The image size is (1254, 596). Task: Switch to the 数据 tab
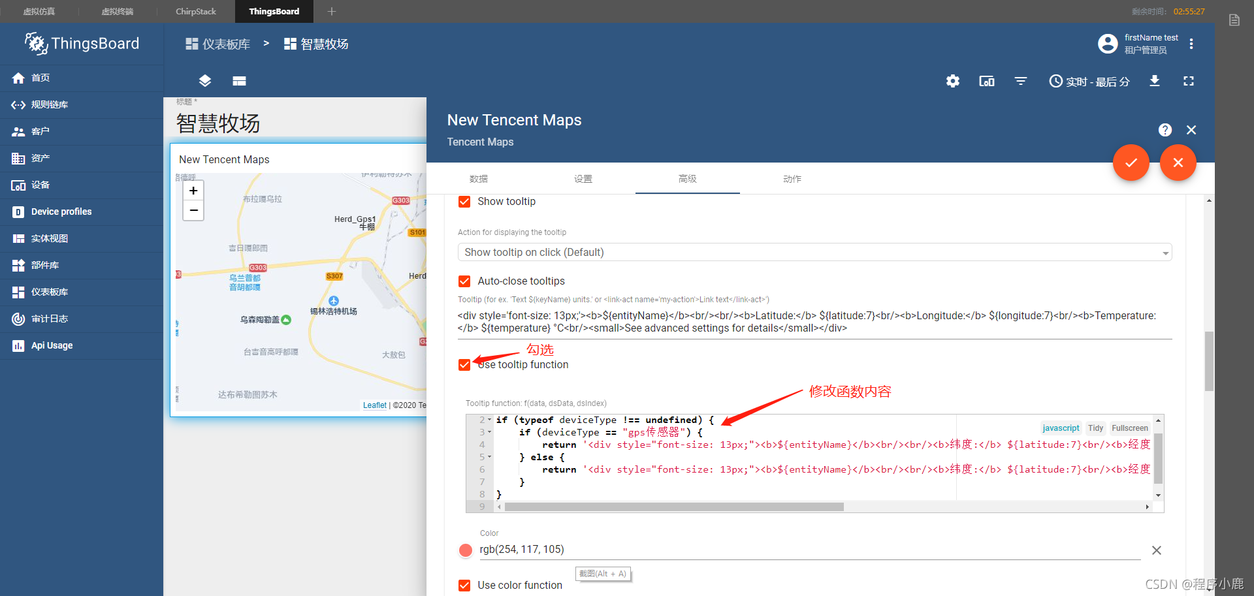point(479,179)
